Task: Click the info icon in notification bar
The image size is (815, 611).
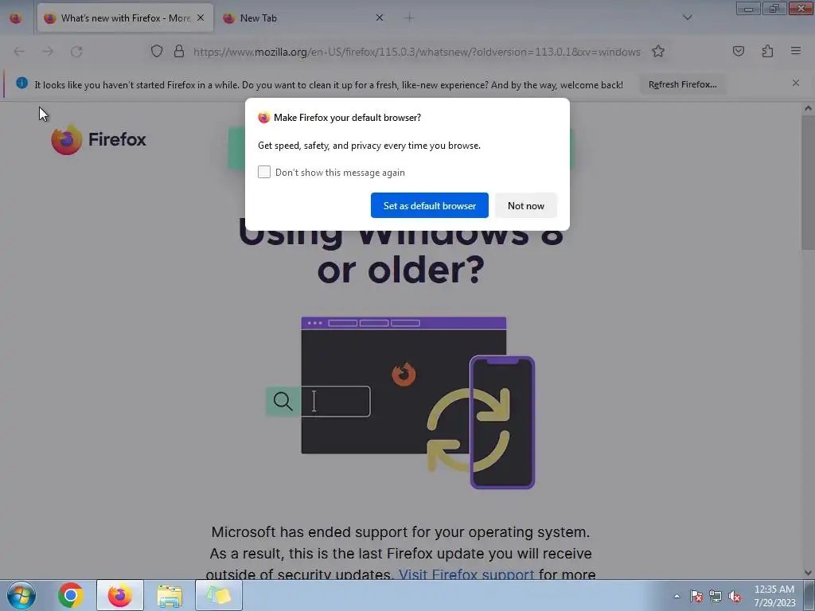Action: 21,83
